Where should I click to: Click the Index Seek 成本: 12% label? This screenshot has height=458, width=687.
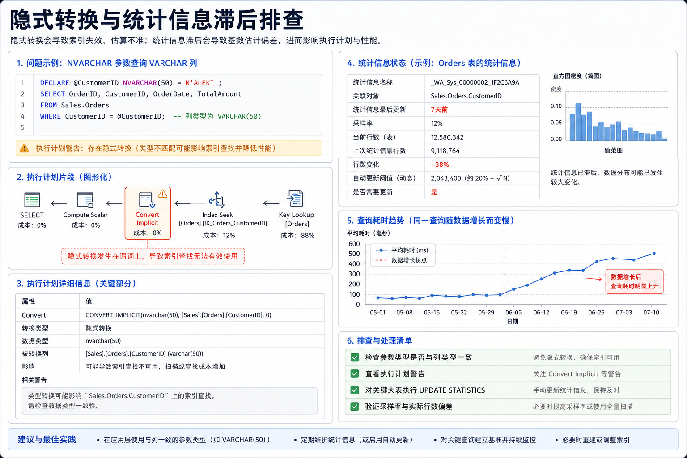[x=219, y=236]
